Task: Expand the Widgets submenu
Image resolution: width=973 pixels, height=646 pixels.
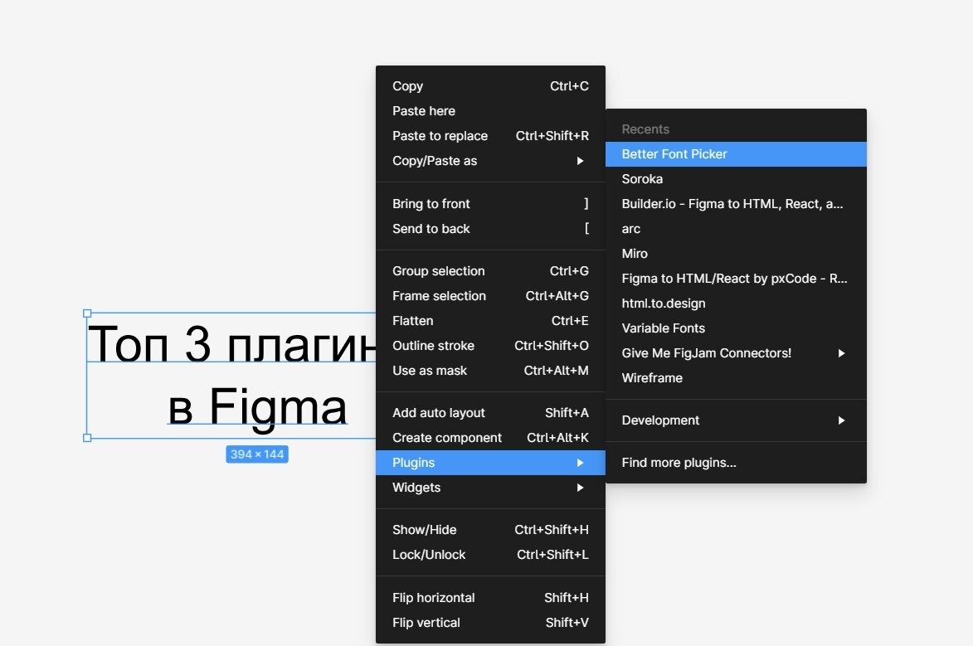Action: (490, 488)
